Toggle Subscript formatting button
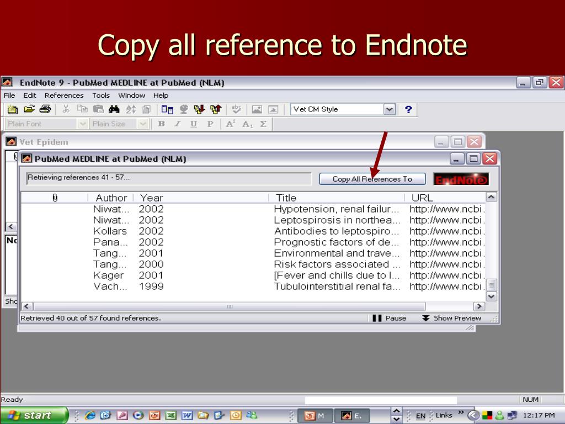The image size is (565, 424). [x=247, y=124]
